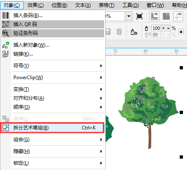Toggle the show rulers icon
Screen dimensions: 187x170
(x=154, y=16)
